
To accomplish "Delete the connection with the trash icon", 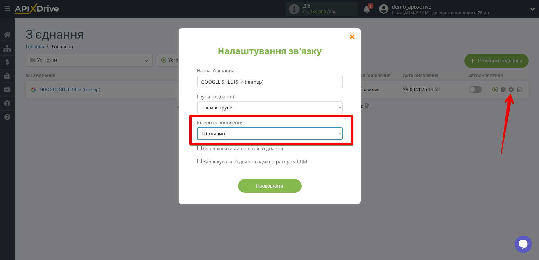I will pyautogui.click(x=519, y=89).
